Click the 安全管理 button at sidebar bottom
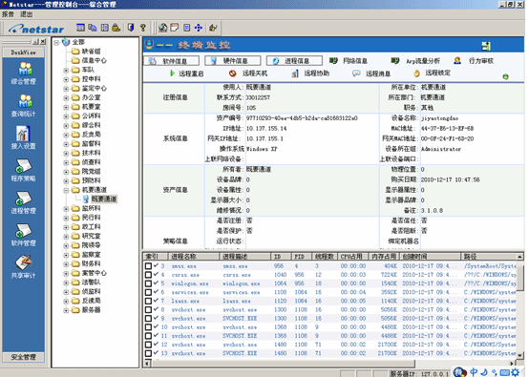This screenshot has height=377, width=529. pyautogui.click(x=23, y=357)
